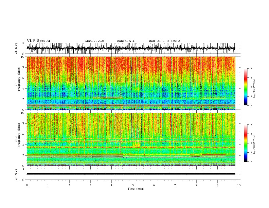Click time axis tick label "1"
The width and height of the screenshot is (269, 208).
[48, 185]
